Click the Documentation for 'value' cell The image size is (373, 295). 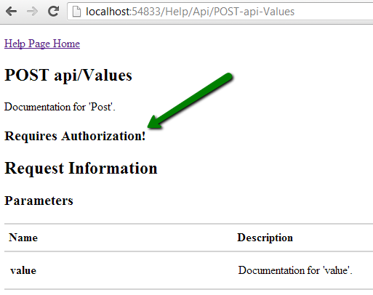(295, 270)
